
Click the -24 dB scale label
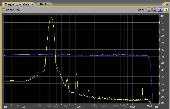(x=162, y=43)
